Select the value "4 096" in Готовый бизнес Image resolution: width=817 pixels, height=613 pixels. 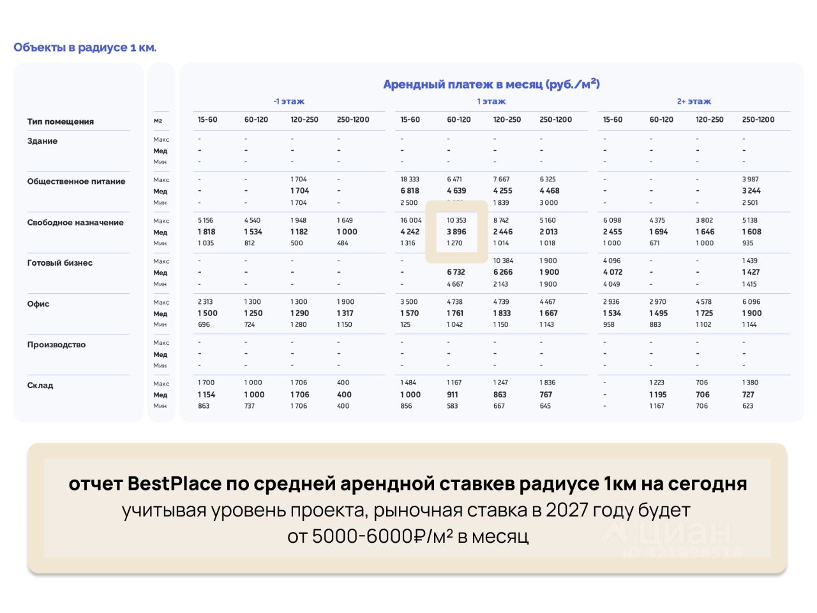tap(612, 261)
